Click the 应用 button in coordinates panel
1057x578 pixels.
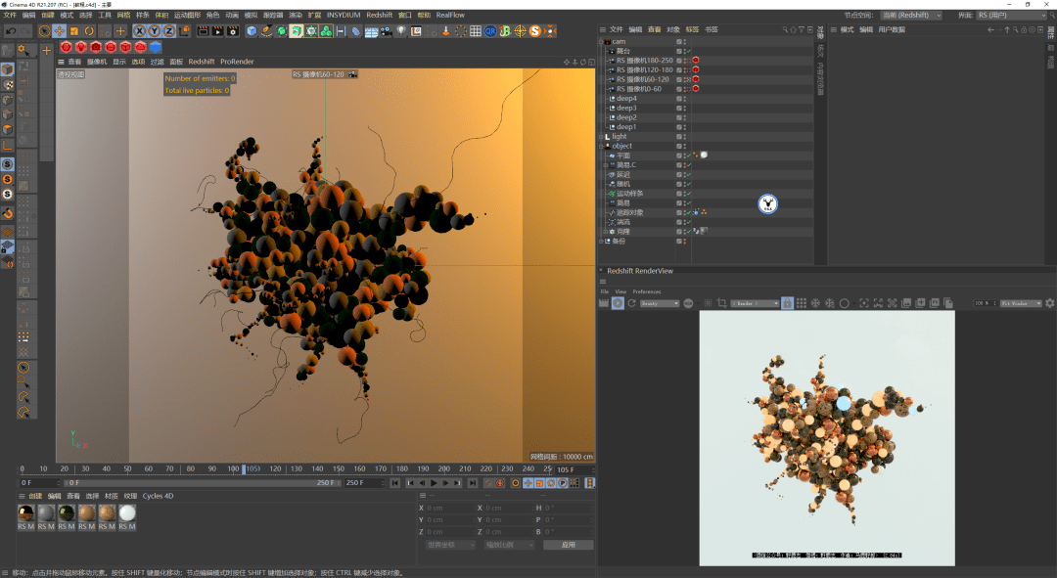568,545
